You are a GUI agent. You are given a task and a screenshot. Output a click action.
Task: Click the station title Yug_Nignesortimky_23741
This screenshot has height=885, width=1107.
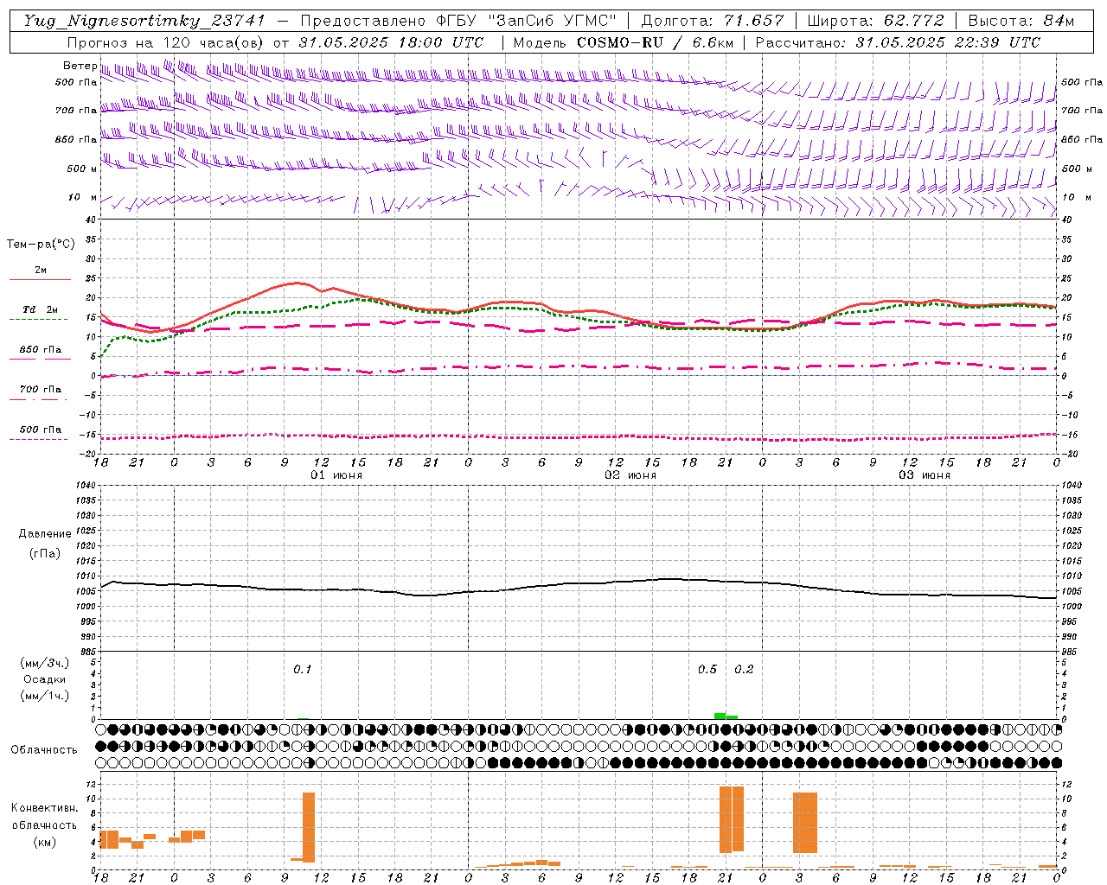(x=144, y=21)
